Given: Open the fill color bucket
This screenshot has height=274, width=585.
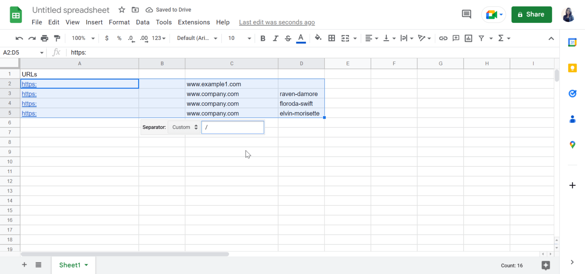Looking at the screenshot, I should click(x=318, y=38).
